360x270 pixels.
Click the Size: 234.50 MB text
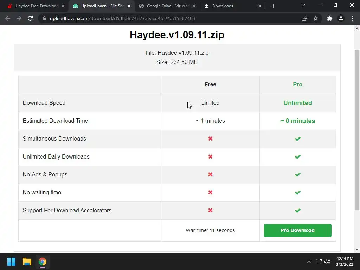coord(177,62)
